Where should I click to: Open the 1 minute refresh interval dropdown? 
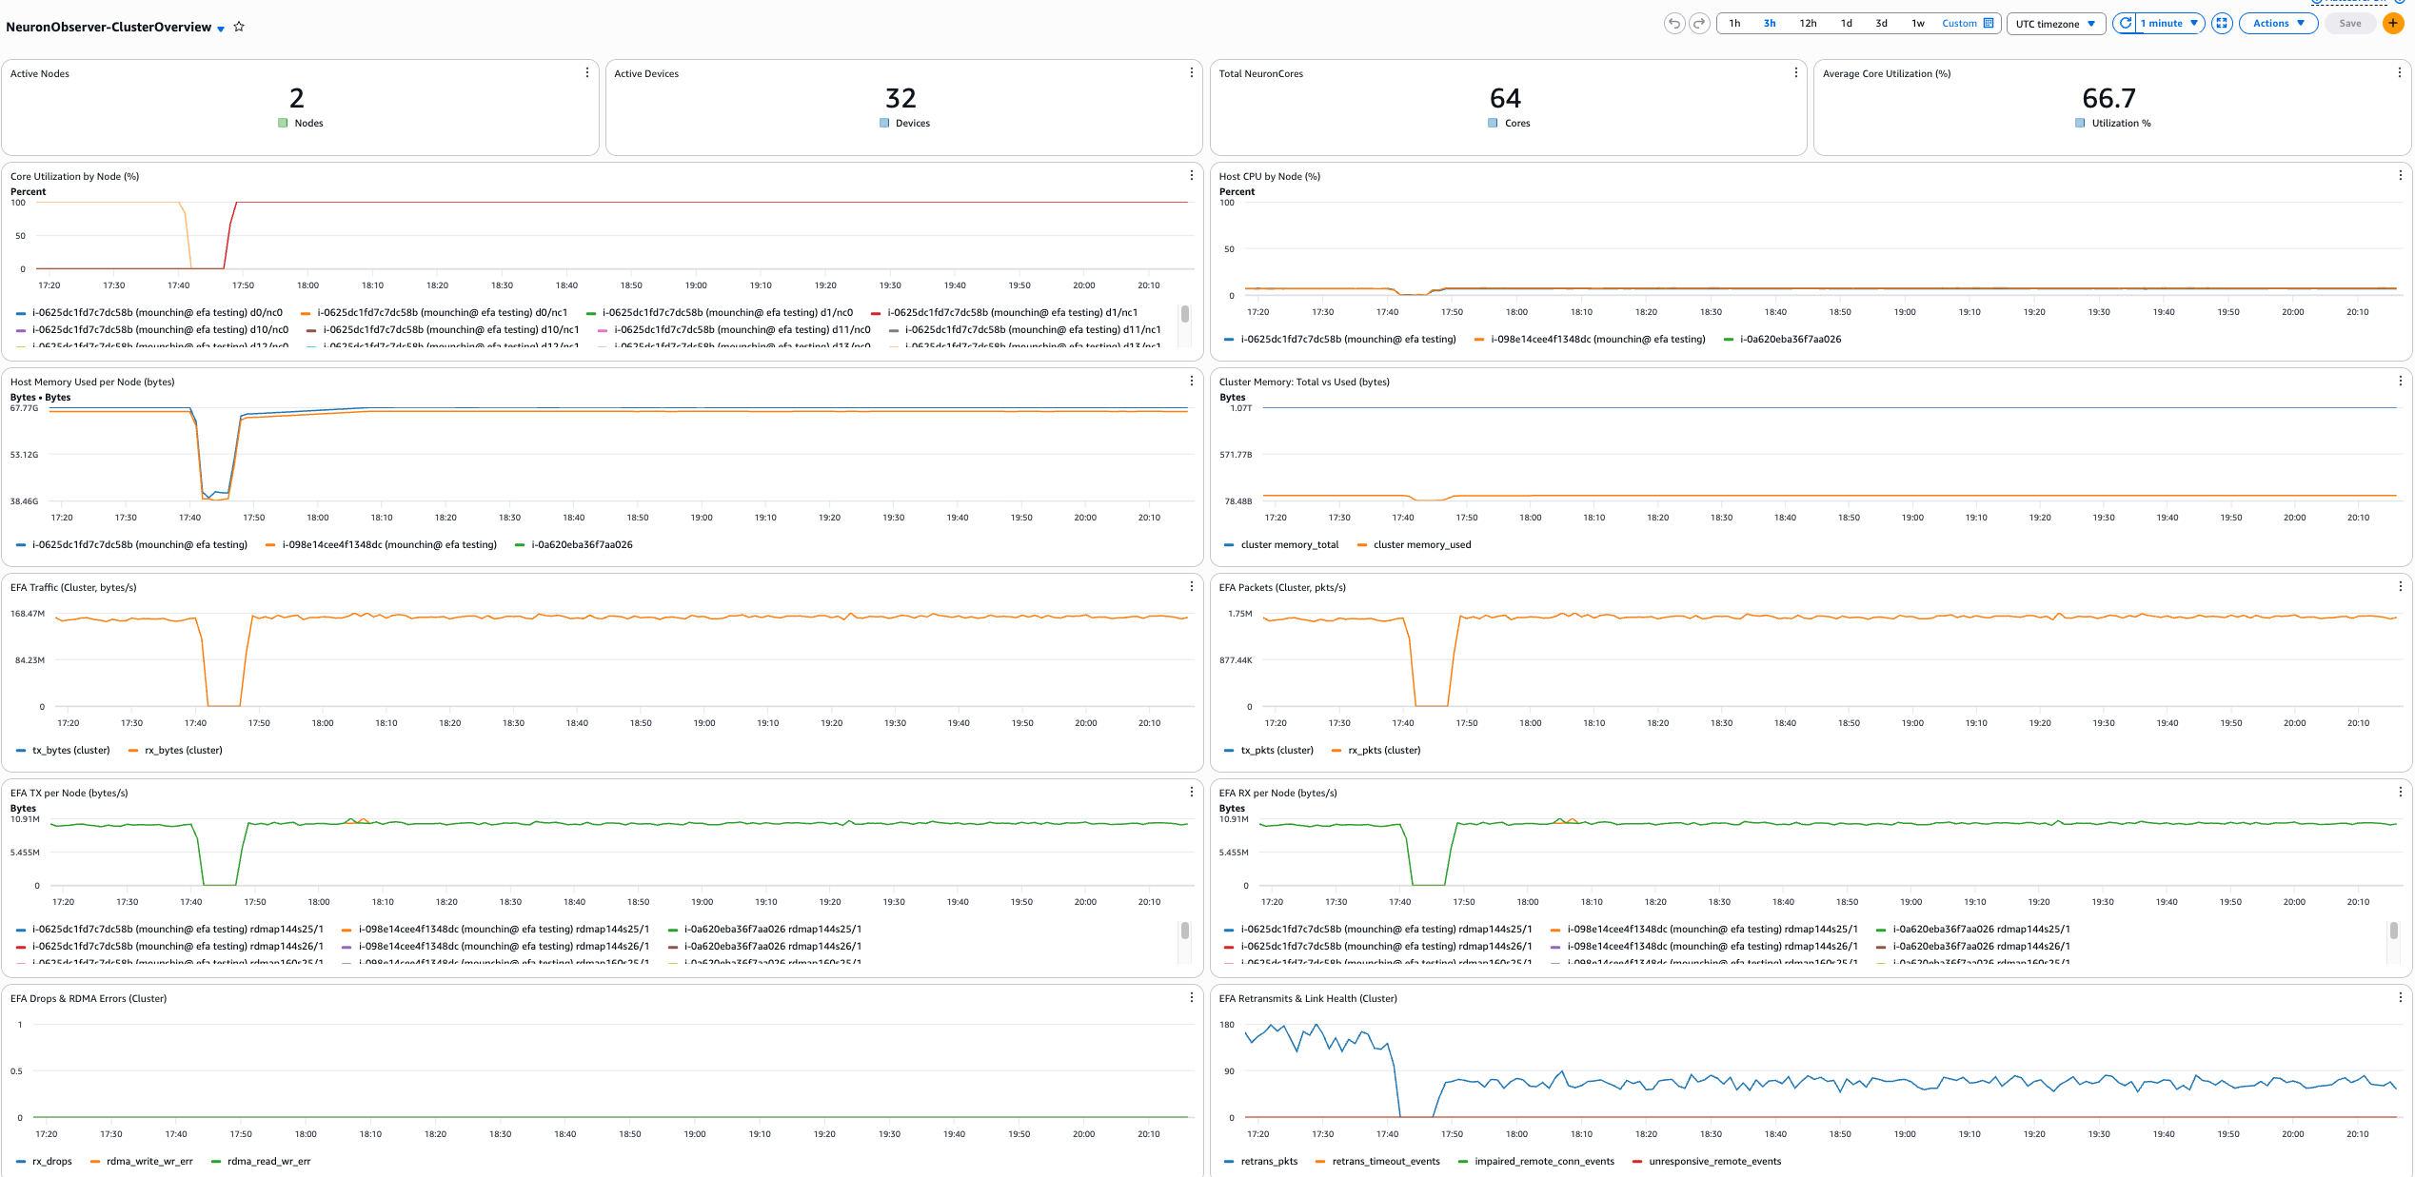tap(2170, 24)
